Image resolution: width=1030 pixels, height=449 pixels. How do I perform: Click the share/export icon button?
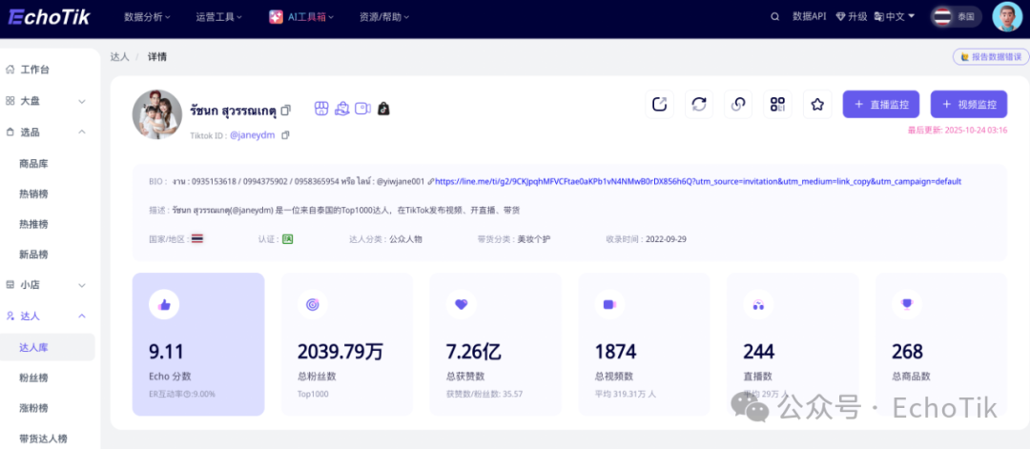tap(659, 105)
